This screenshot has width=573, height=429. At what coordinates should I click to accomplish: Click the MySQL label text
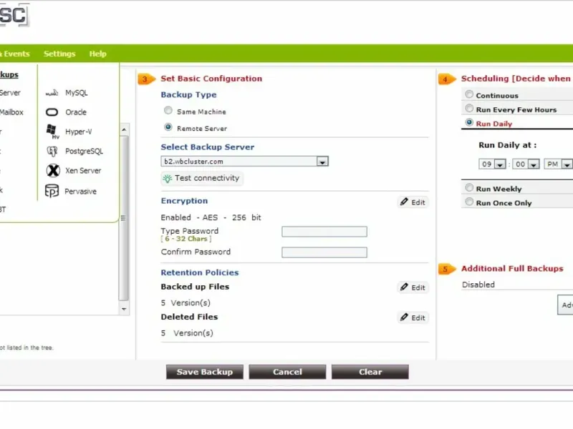pos(77,93)
